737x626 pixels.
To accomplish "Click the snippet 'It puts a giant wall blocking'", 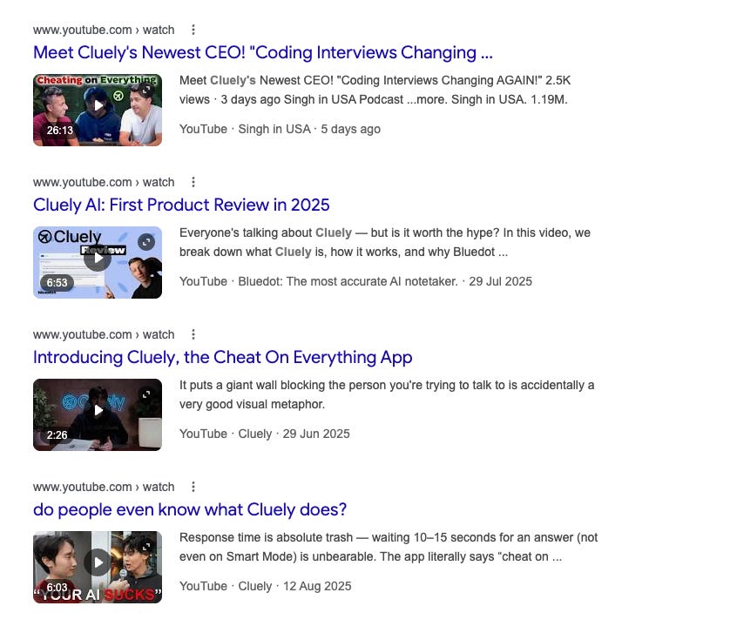I will (x=387, y=395).
